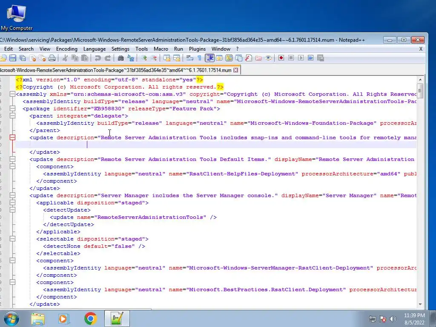Click the Close document toolbar icon

[33, 58]
